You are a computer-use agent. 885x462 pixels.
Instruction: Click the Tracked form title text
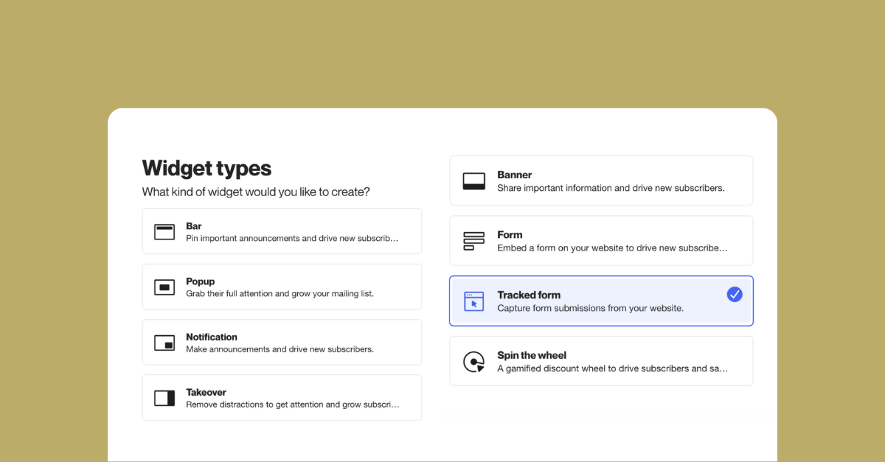pos(529,295)
